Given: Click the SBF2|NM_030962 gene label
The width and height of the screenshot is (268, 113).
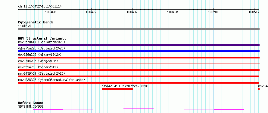Looking at the screenshot, I should point(31,107).
